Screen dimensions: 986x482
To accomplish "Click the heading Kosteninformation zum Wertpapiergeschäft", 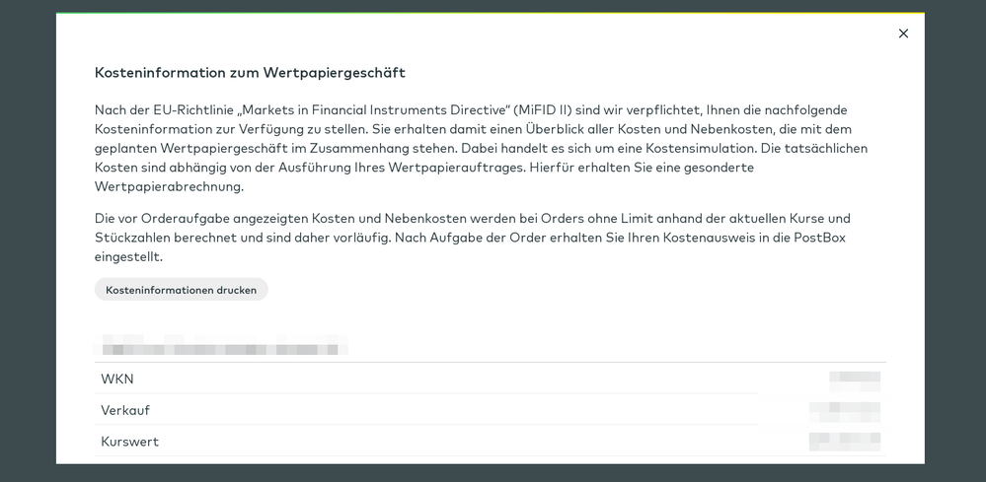I will (x=250, y=72).
